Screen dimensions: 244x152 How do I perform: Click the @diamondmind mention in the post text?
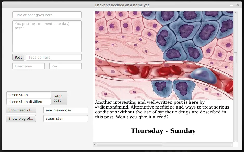coord(112,107)
